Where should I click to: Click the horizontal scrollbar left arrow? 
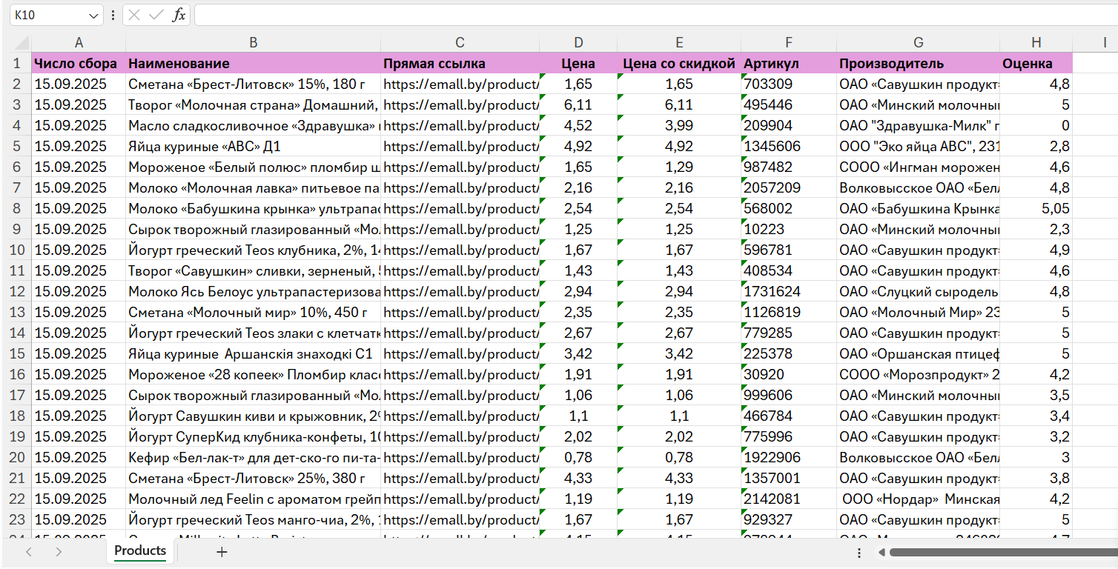881,552
